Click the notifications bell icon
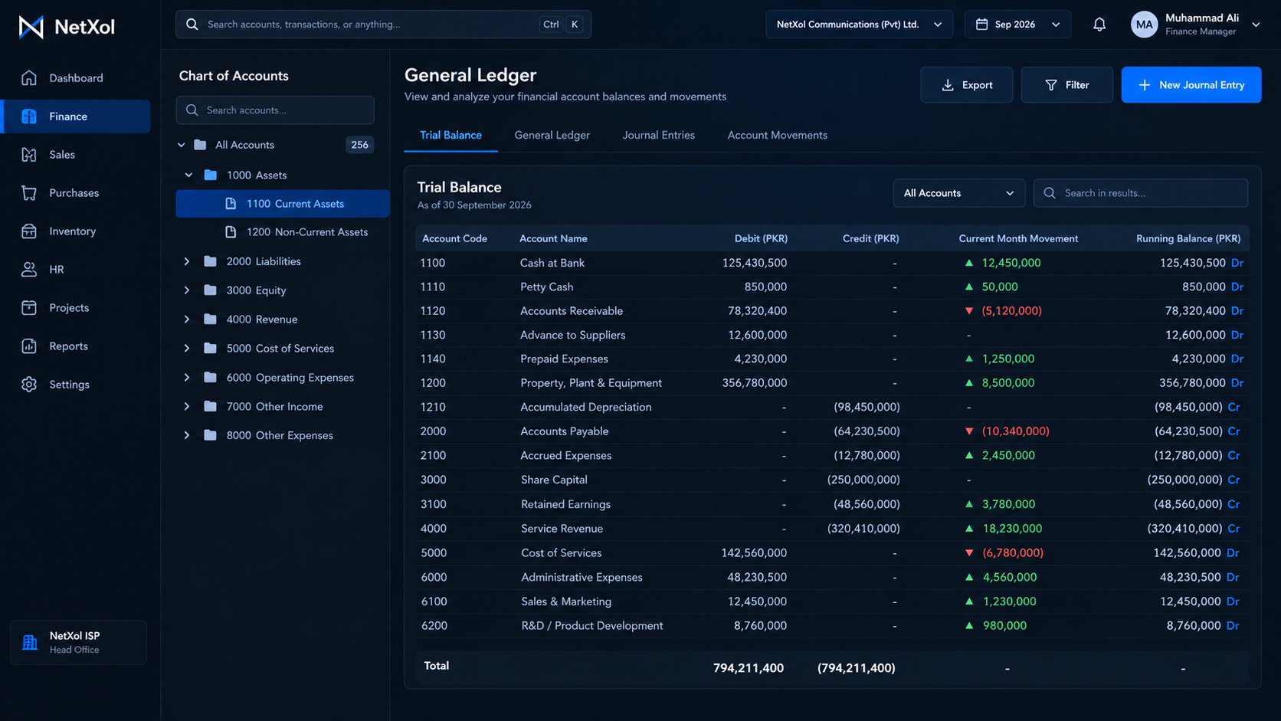Image resolution: width=1281 pixels, height=721 pixels. click(x=1099, y=25)
